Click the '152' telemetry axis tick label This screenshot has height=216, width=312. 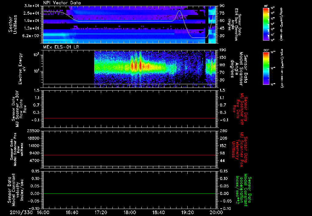coord(223,146)
